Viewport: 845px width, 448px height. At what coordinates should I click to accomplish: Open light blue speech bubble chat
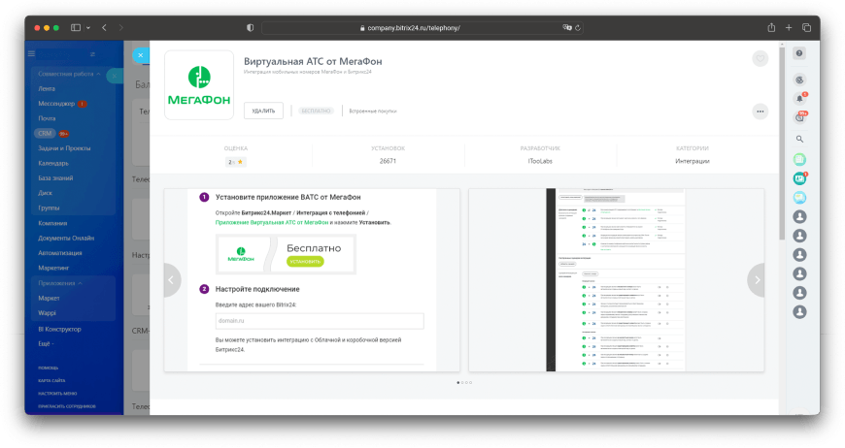tap(799, 198)
